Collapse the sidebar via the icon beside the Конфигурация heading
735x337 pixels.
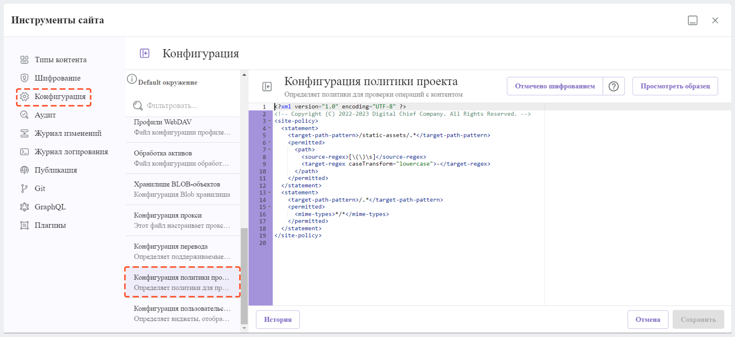coord(145,53)
